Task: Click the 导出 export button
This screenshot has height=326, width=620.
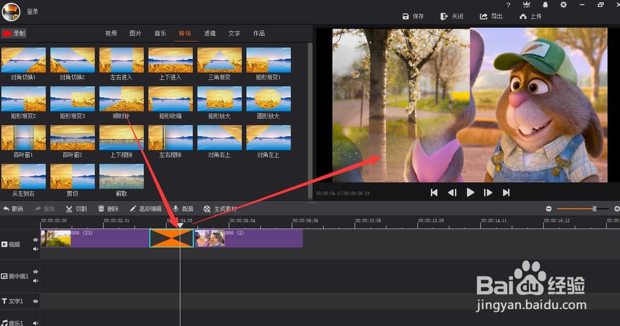Action: click(x=491, y=16)
